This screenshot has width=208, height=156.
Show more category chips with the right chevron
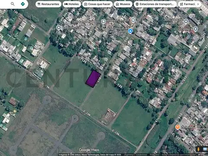198,4
